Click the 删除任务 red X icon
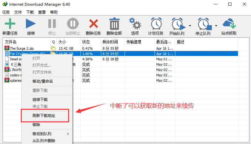Viewport: 251px width, 144px height. [x=93, y=24]
